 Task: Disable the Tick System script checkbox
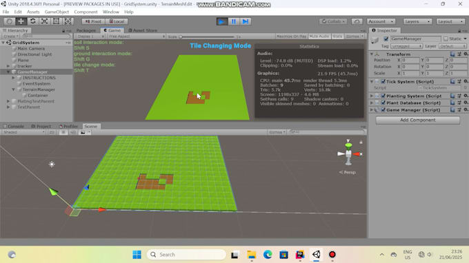point(383,81)
